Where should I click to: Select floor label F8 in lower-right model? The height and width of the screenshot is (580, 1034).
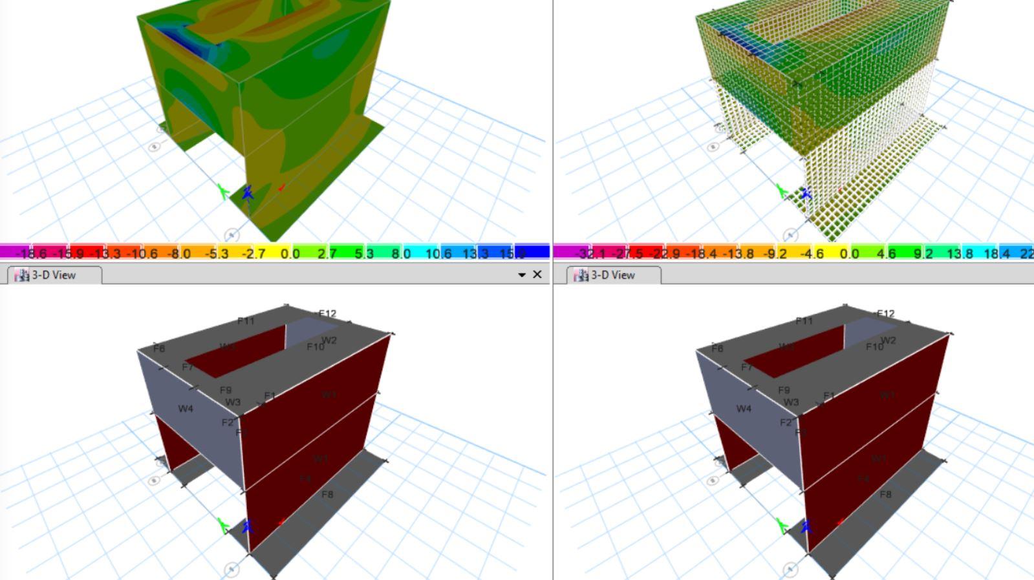pos(886,494)
